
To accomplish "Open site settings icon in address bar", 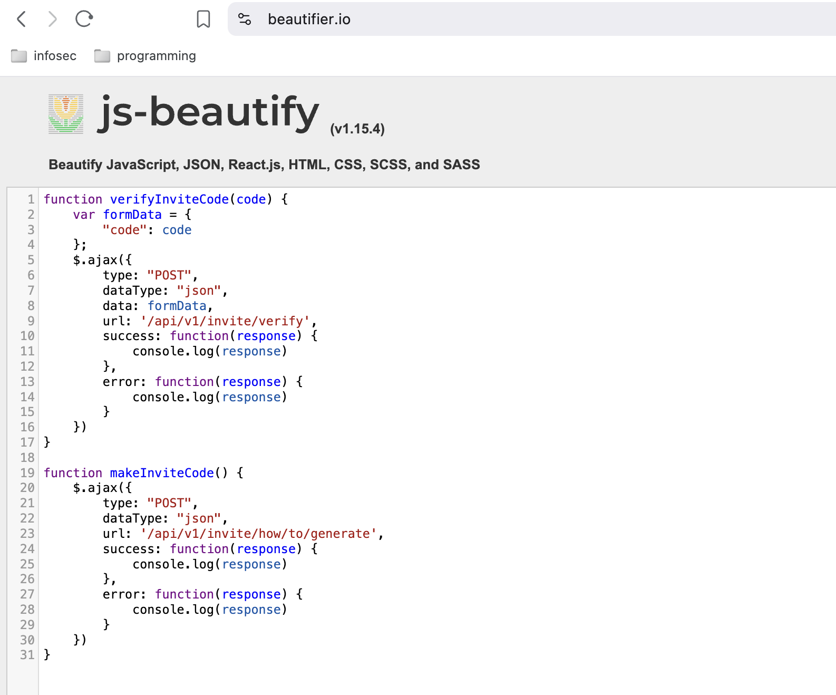I will (x=245, y=19).
